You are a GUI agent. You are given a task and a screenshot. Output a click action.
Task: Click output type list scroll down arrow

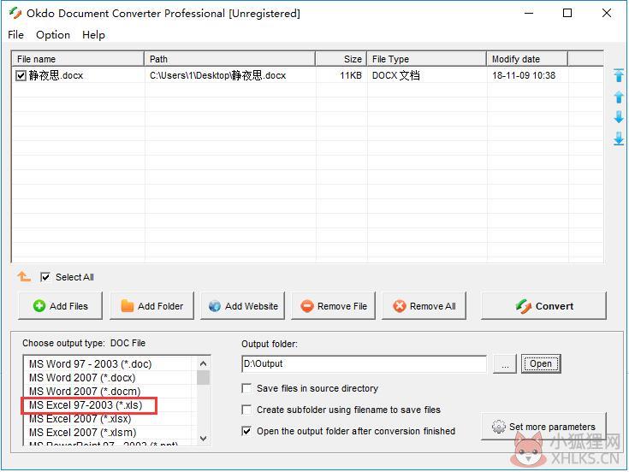click(x=204, y=439)
